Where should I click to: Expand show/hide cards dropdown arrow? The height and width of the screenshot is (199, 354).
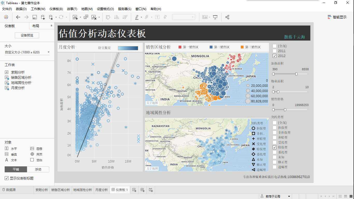click(x=209, y=17)
